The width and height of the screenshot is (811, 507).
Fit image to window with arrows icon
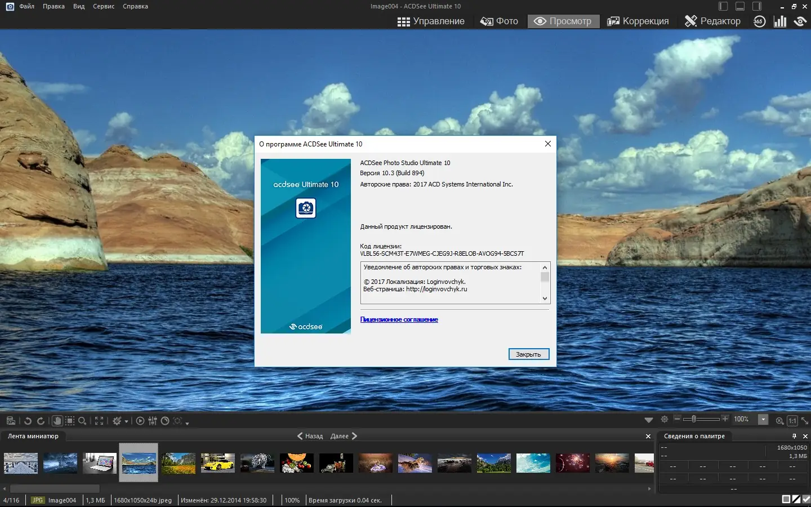coord(805,420)
